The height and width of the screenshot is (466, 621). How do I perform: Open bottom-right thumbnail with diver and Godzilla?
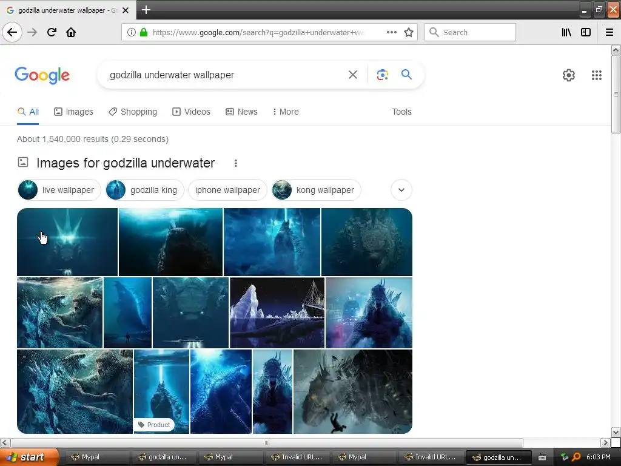click(x=353, y=391)
